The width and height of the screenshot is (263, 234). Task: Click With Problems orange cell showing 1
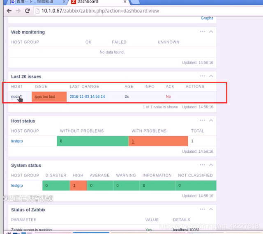point(158,141)
